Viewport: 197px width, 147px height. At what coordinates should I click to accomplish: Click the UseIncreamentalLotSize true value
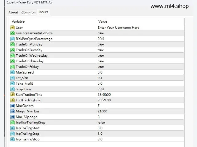click(101, 33)
